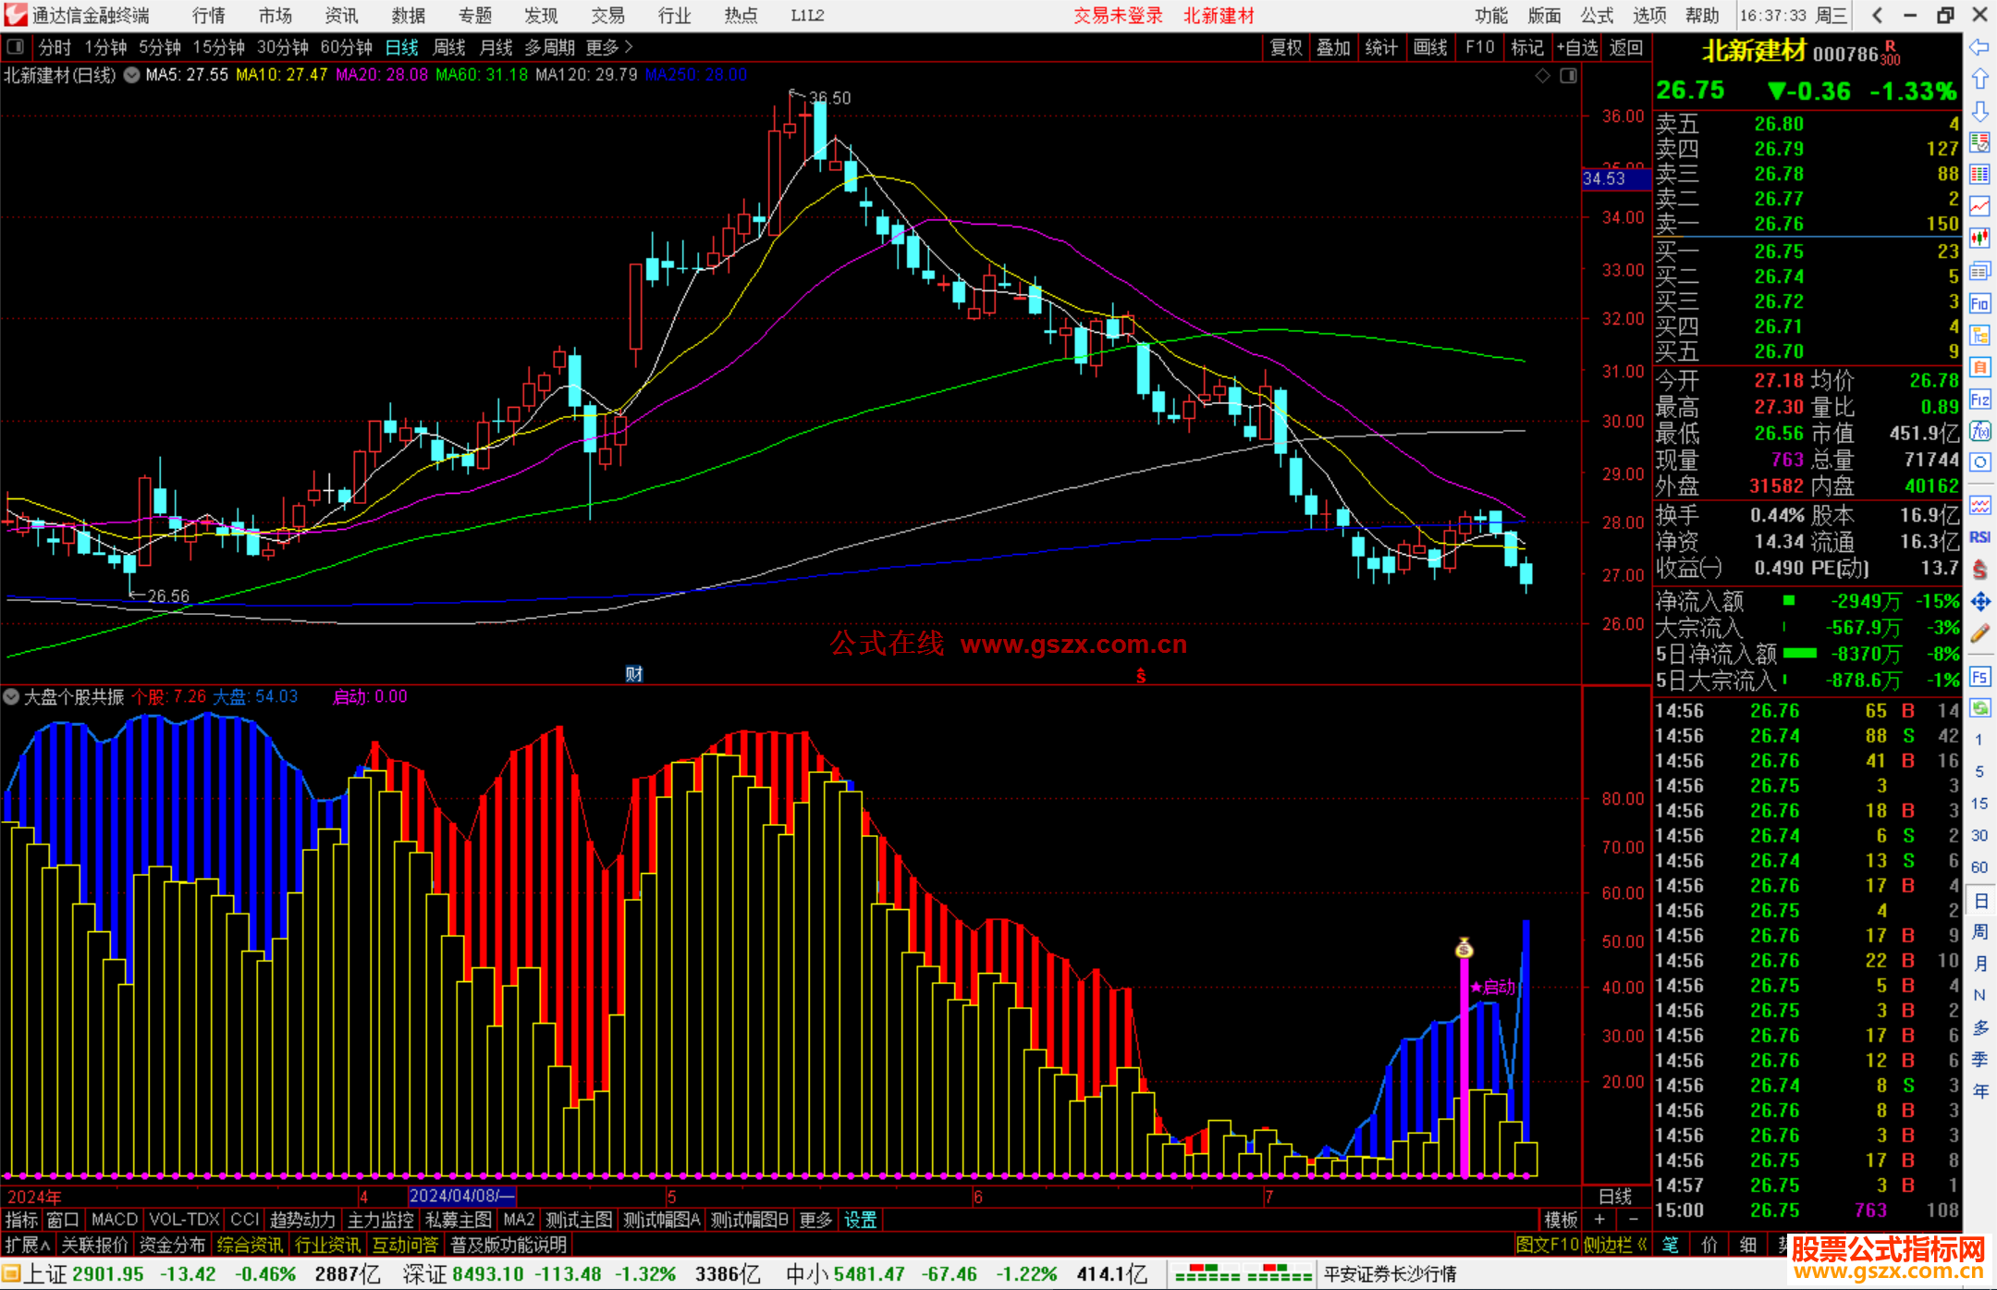
Task: Click the +自选 add to watchlist button
Action: 1576,47
